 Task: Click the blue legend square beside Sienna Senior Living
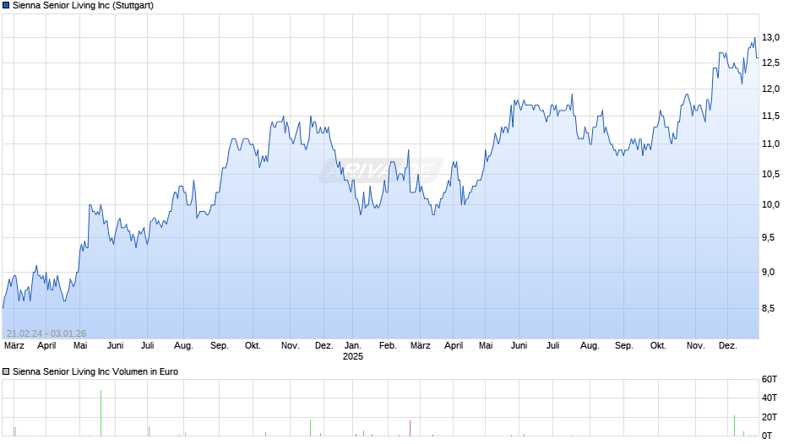point(6,6)
